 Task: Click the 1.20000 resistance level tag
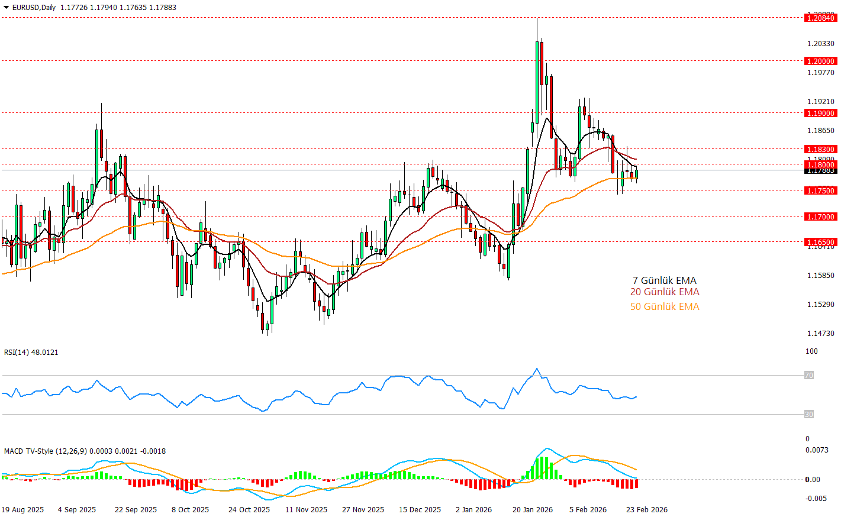coord(820,61)
